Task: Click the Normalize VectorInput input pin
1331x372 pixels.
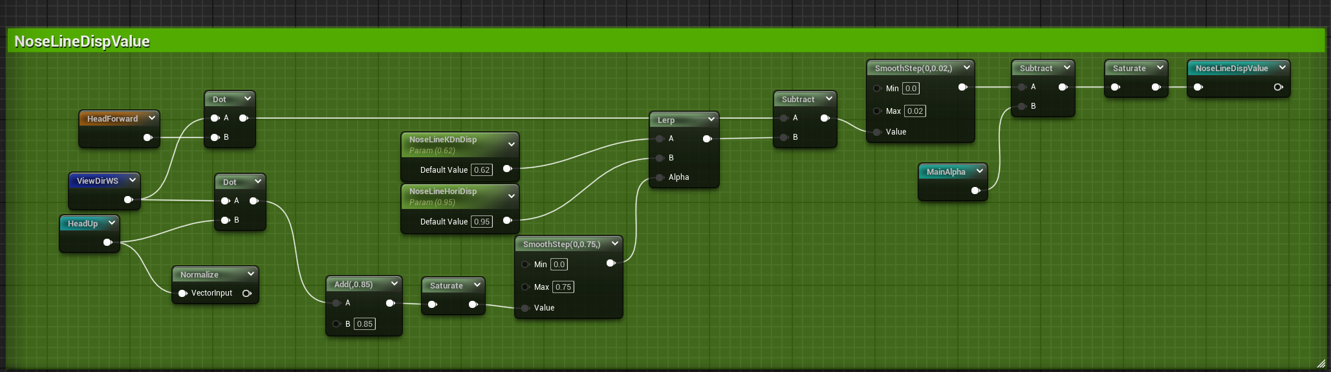Action: pyautogui.click(x=182, y=293)
